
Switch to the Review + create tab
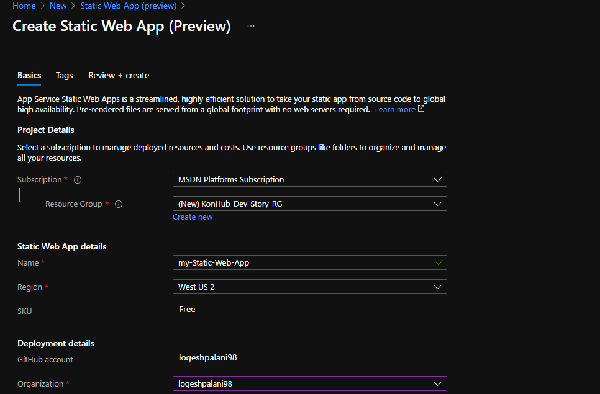pyautogui.click(x=119, y=75)
